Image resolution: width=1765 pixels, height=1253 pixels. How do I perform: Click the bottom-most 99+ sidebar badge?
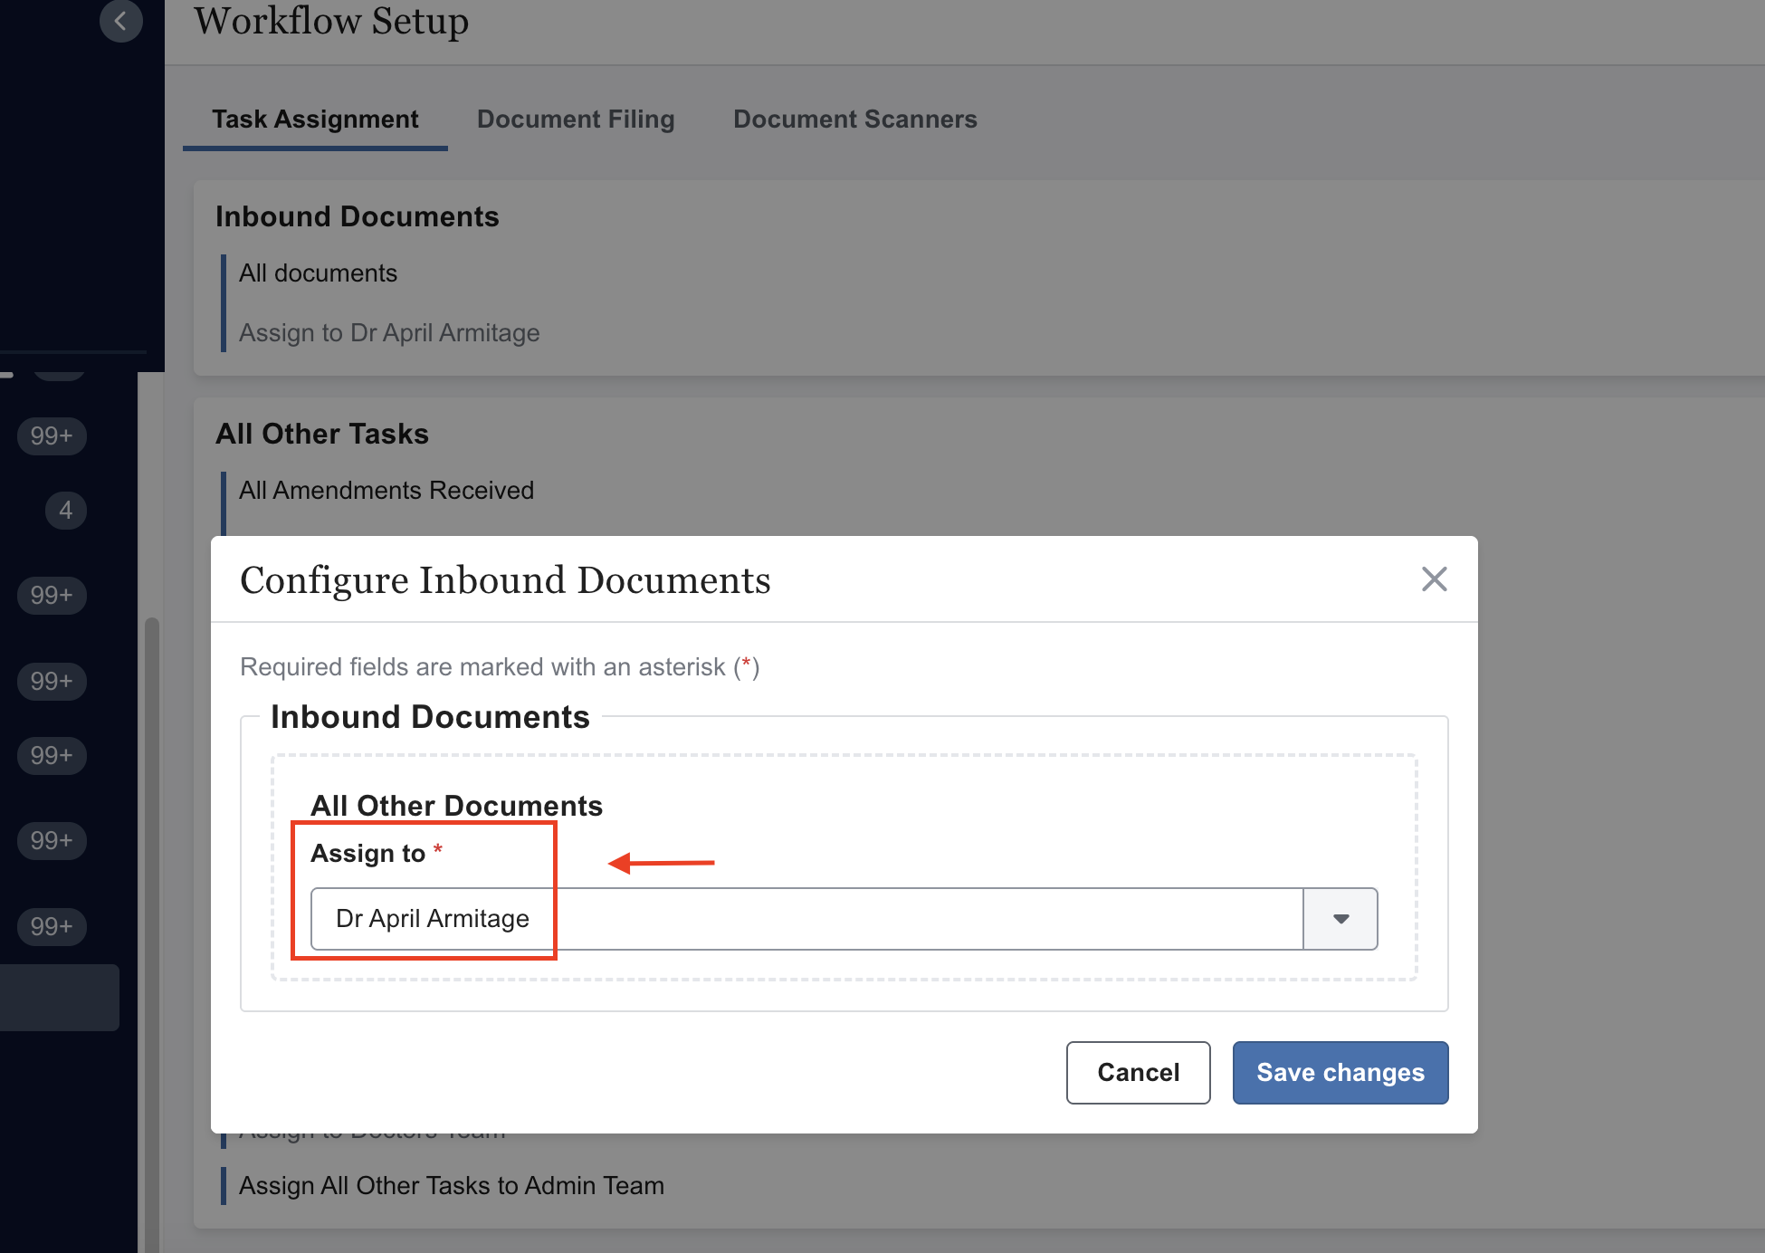[52, 927]
